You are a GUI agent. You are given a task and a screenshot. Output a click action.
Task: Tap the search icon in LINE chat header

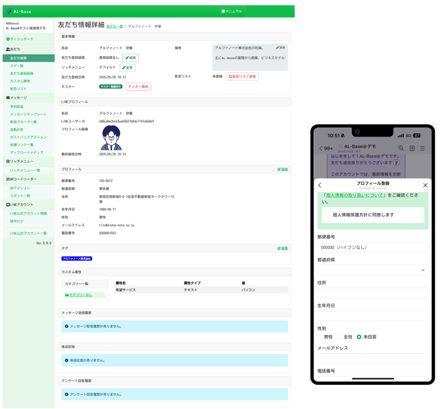[401, 148]
